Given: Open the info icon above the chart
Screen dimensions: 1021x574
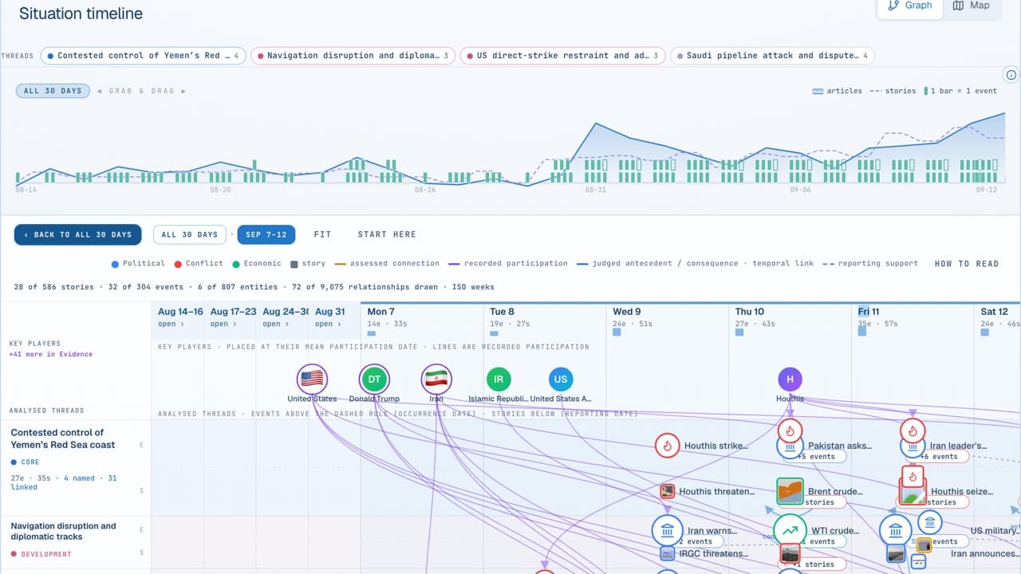Looking at the screenshot, I should (x=1011, y=75).
